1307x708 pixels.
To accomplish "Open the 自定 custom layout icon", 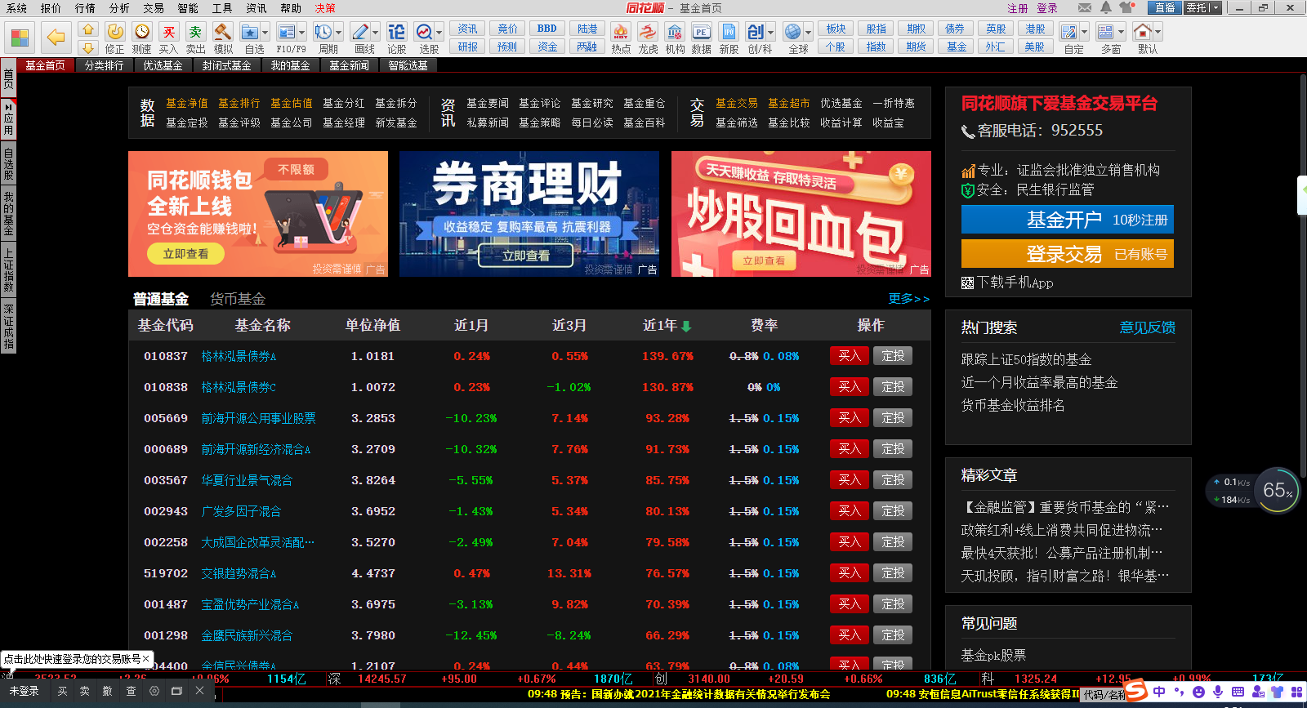I will pos(1068,32).
